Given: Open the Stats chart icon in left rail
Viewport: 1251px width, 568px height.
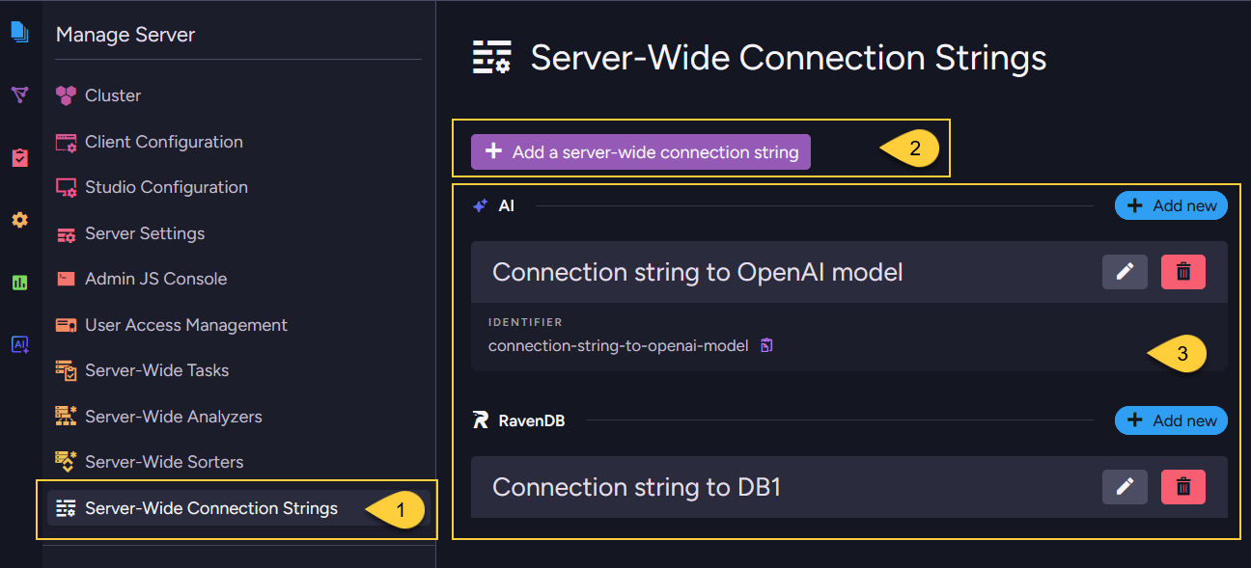Looking at the screenshot, I should tap(19, 283).
